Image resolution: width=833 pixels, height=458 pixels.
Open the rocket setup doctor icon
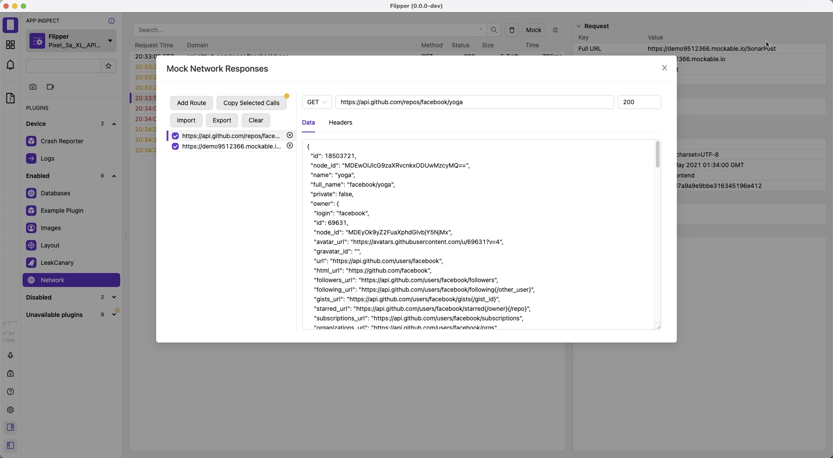[x=10, y=355]
